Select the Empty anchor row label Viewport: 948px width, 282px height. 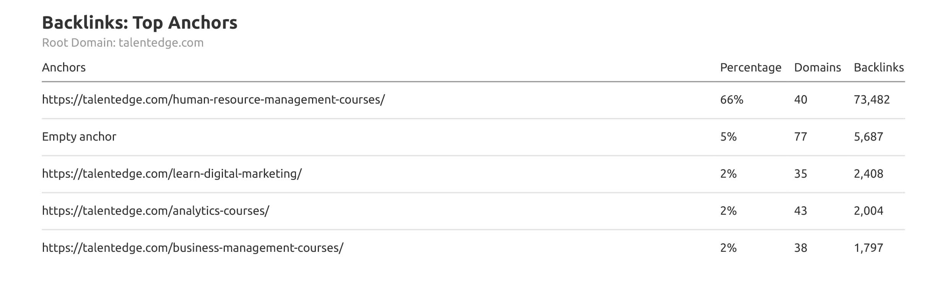coord(79,137)
